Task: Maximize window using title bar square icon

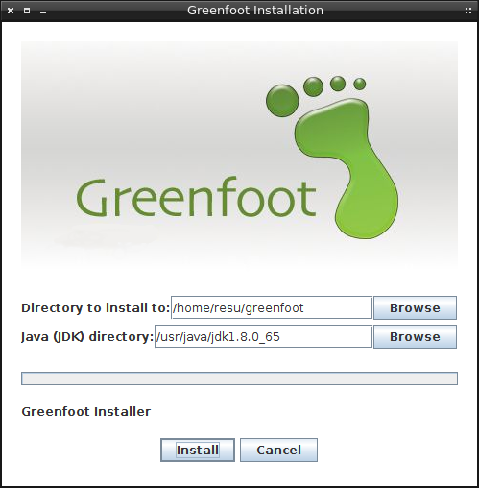Action: [27, 11]
